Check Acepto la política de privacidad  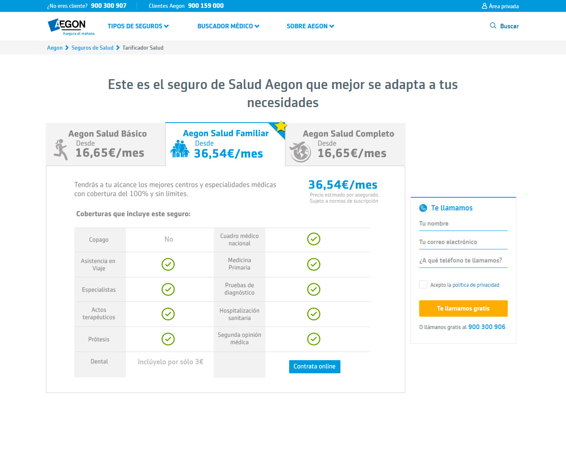coord(423,284)
